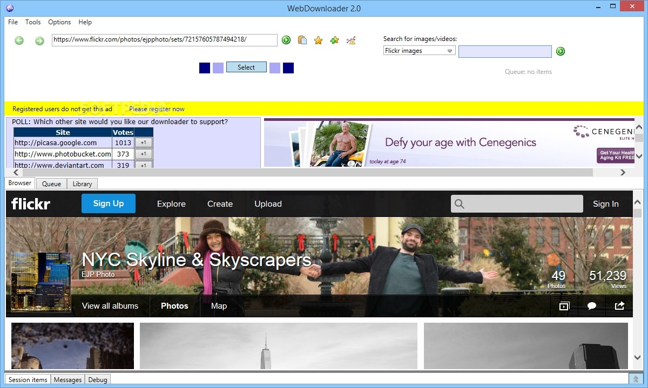Image resolution: width=648 pixels, height=388 pixels.
Task: Click the light purple square left of Select
Action: coord(218,68)
